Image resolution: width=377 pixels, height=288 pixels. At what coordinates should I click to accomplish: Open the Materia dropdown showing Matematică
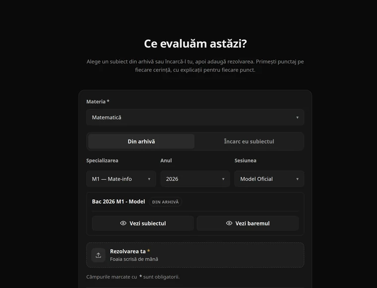(x=195, y=117)
